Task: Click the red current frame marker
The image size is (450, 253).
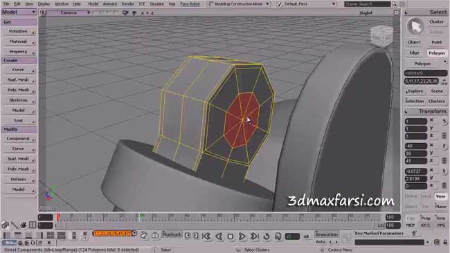Action: point(58,218)
